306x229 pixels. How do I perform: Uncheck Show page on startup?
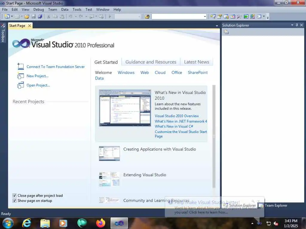click(x=14, y=201)
